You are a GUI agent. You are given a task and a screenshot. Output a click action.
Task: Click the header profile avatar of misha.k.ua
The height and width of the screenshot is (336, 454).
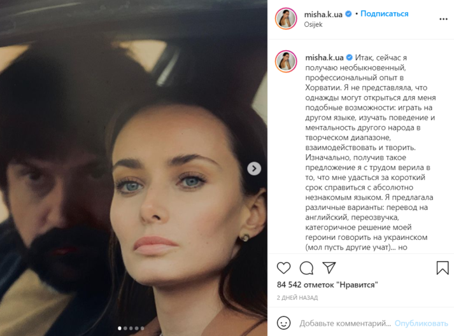point(286,18)
